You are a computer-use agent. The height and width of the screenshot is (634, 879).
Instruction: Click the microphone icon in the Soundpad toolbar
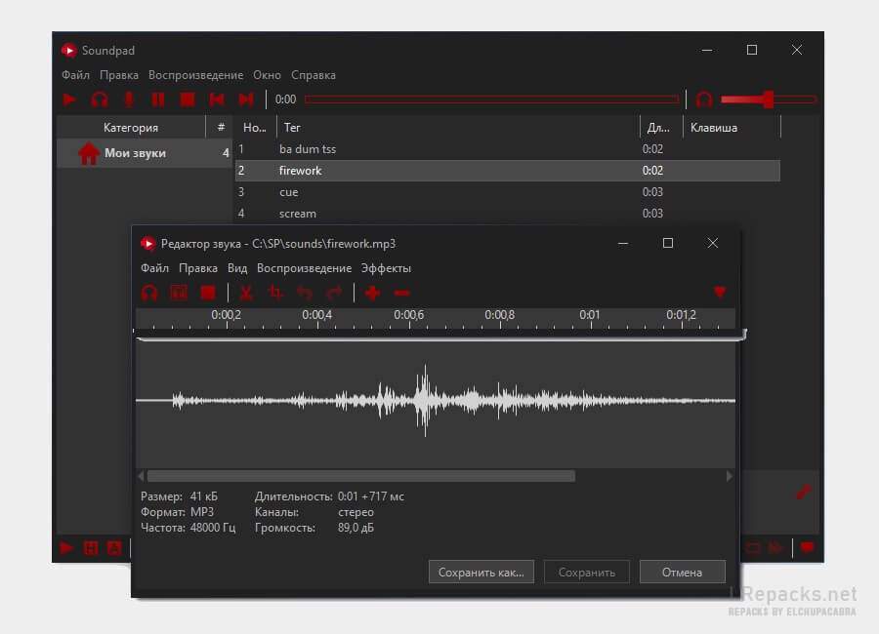(129, 99)
